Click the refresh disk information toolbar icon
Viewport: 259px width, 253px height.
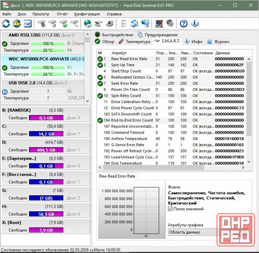6,24
